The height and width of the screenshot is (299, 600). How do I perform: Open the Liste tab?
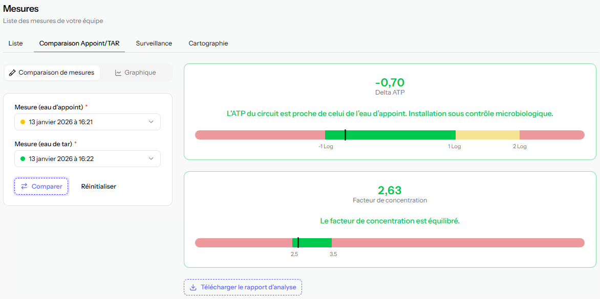pyautogui.click(x=16, y=43)
